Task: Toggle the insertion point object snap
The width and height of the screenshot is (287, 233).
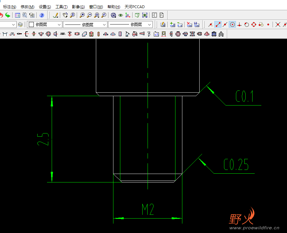Action: [261, 24]
